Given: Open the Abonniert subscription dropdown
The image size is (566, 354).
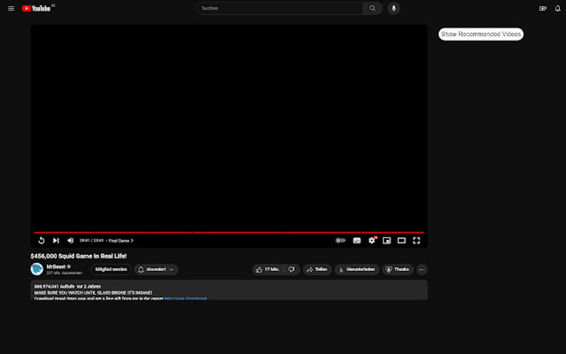Looking at the screenshot, I should click(x=156, y=269).
